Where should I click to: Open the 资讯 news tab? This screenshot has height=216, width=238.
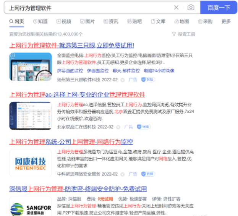[x=111, y=21]
